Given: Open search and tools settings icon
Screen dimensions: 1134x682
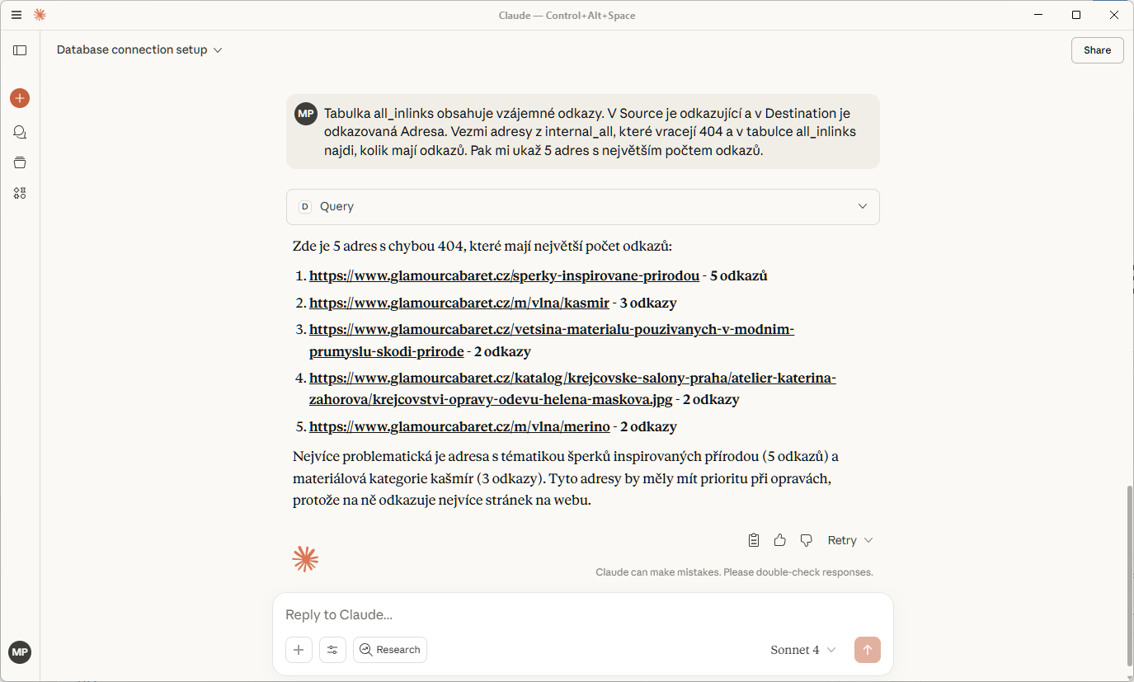Looking at the screenshot, I should click(332, 650).
